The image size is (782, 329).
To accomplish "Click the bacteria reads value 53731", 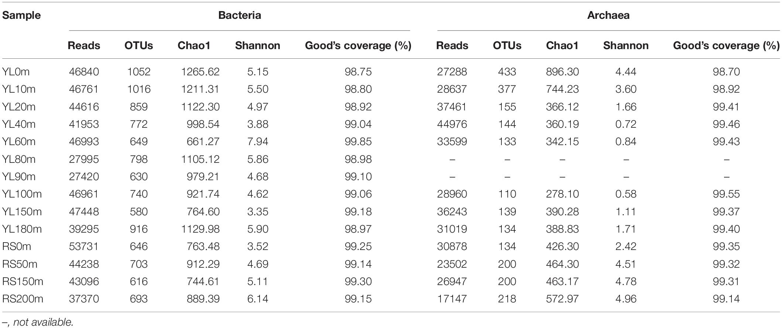I will tap(84, 246).
